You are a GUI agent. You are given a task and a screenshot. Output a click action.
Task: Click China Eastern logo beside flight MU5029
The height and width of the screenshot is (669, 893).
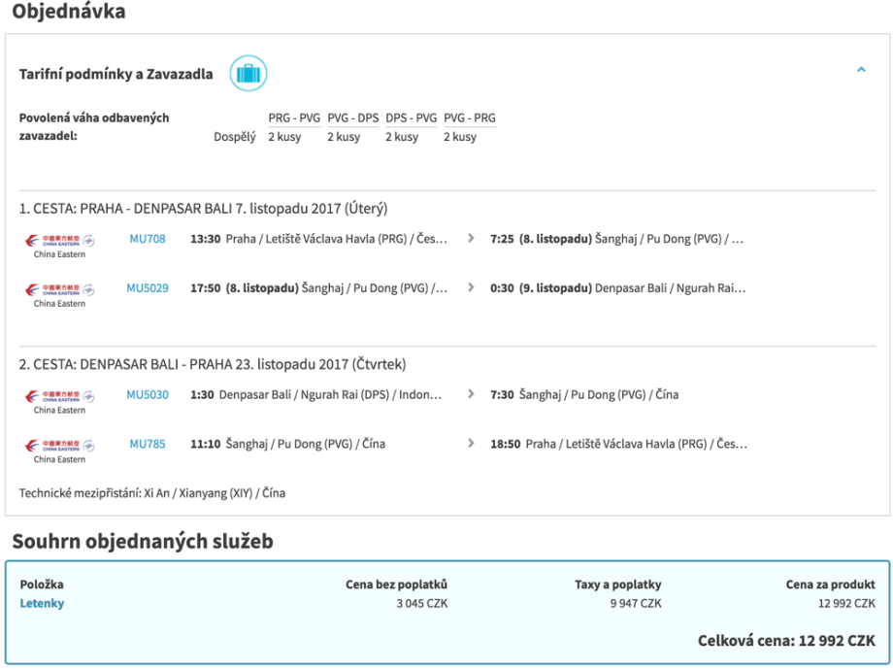pos(59,293)
